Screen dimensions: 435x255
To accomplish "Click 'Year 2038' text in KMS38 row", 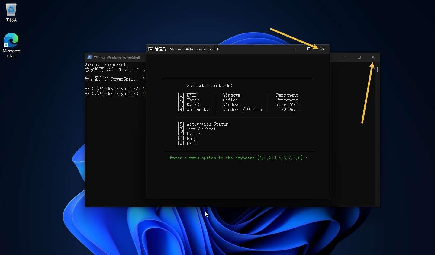I will [x=287, y=105].
